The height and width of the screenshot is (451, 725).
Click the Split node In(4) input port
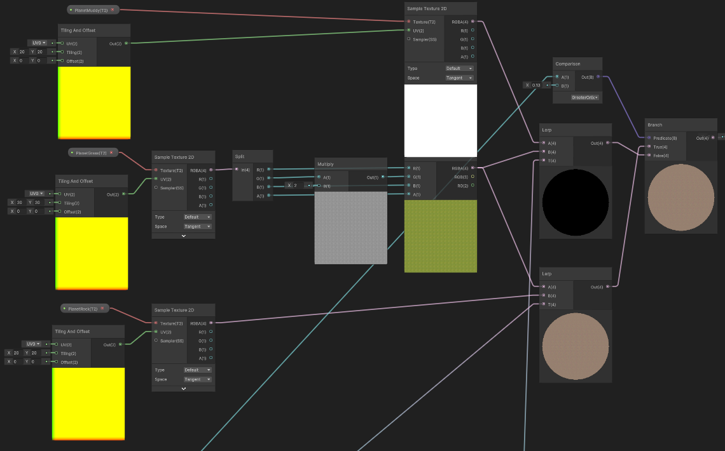coord(237,169)
